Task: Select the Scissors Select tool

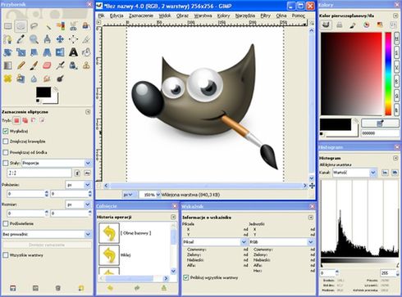Action: click(73, 26)
